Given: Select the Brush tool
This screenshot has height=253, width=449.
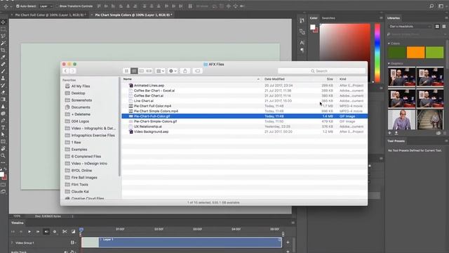Looking at the screenshot, I should point(3,71).
